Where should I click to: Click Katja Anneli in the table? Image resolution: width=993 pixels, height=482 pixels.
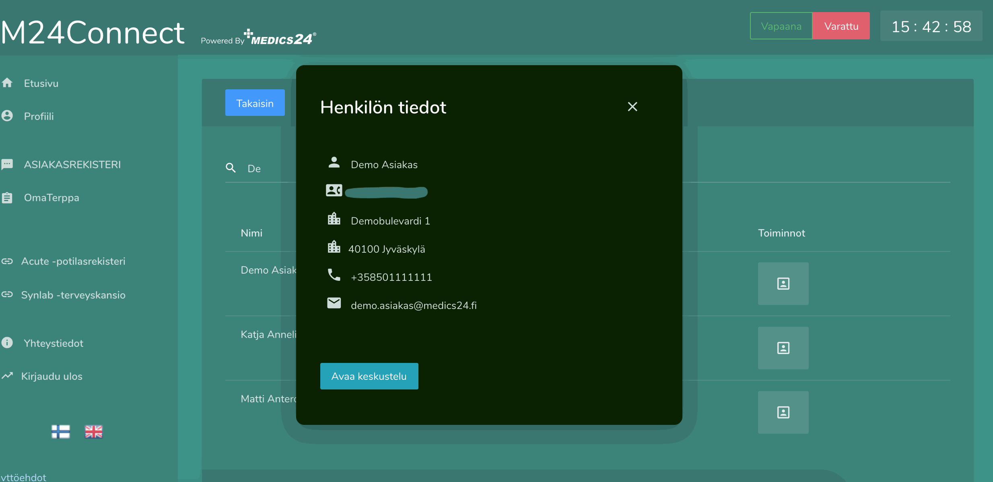point(268,334)
